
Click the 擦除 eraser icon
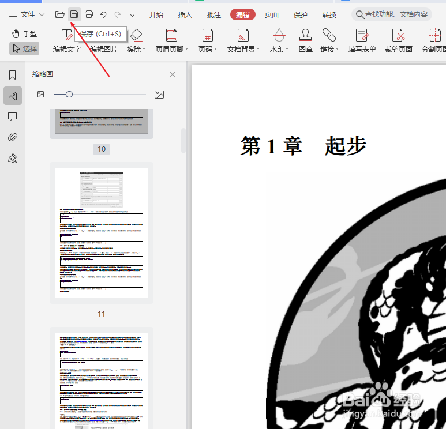click(136, 35)
